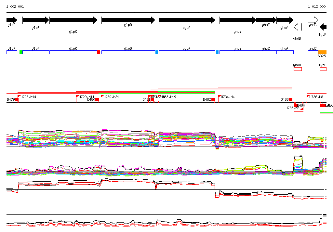The image size is (333, 232).
Task: Click the black left-pointing lytF arrow
Action: [323, 27]
